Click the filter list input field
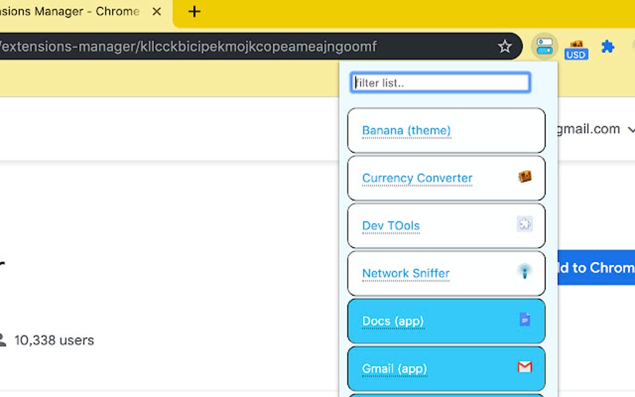This screenshot has height=397, width=635. pos(441,82)
